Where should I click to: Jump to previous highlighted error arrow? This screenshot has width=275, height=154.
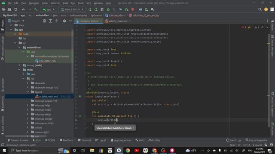pyautogui.click(x=263, y=27)
